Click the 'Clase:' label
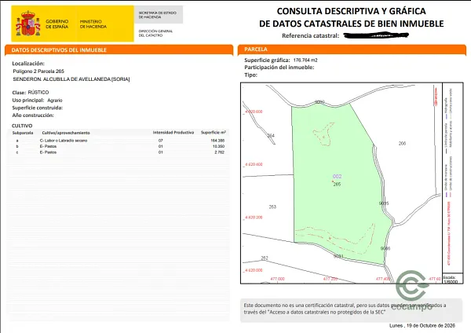 pyautogui.click(x=19, y=93)
